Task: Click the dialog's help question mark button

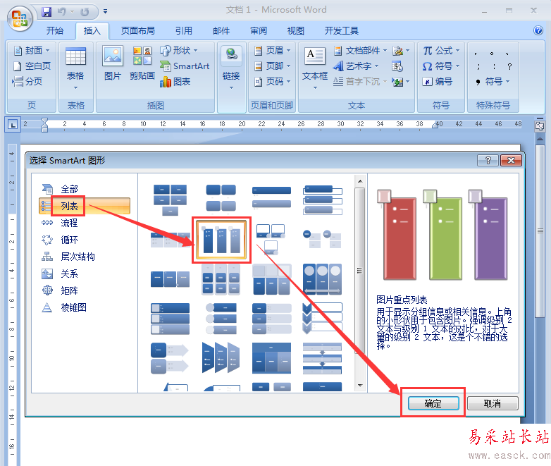Action: coord(488,160)
